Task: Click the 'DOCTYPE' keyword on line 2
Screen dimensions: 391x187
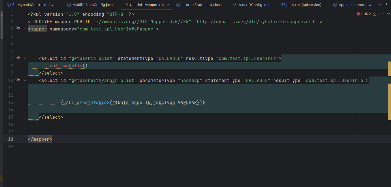Action: pyautogui.click(x=43, y=22)
